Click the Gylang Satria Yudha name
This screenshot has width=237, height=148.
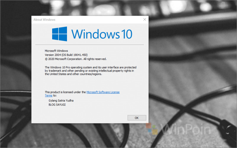(x=61, y=100)
